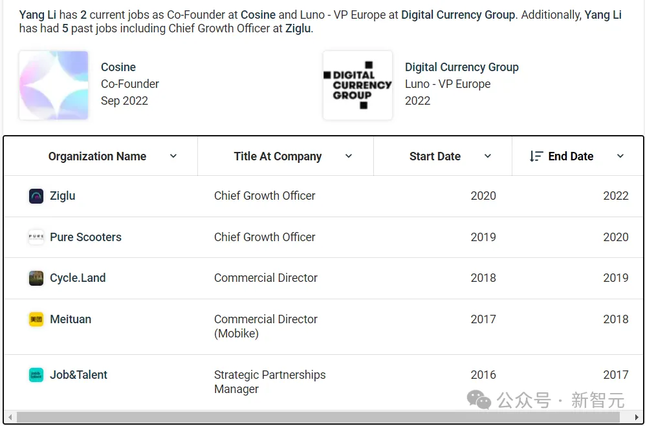The image size is (645, 426).
Task: Open Cosine link beside the logo
Action: click(x=118, y=67)
